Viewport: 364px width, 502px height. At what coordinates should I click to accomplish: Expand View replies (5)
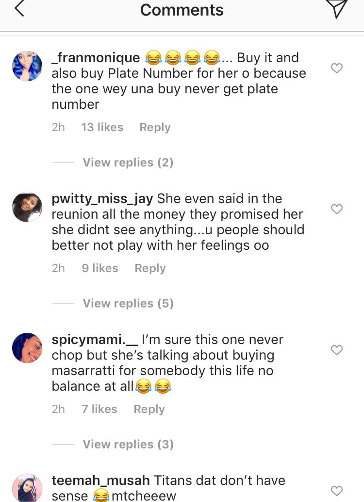pos(128,303)
